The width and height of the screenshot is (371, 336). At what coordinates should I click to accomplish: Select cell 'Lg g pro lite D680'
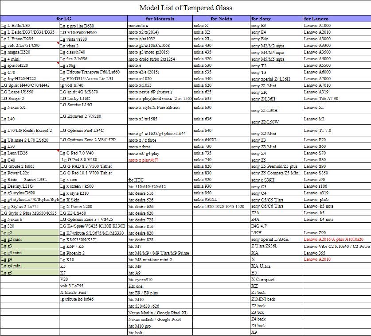(x=93, y=26)
